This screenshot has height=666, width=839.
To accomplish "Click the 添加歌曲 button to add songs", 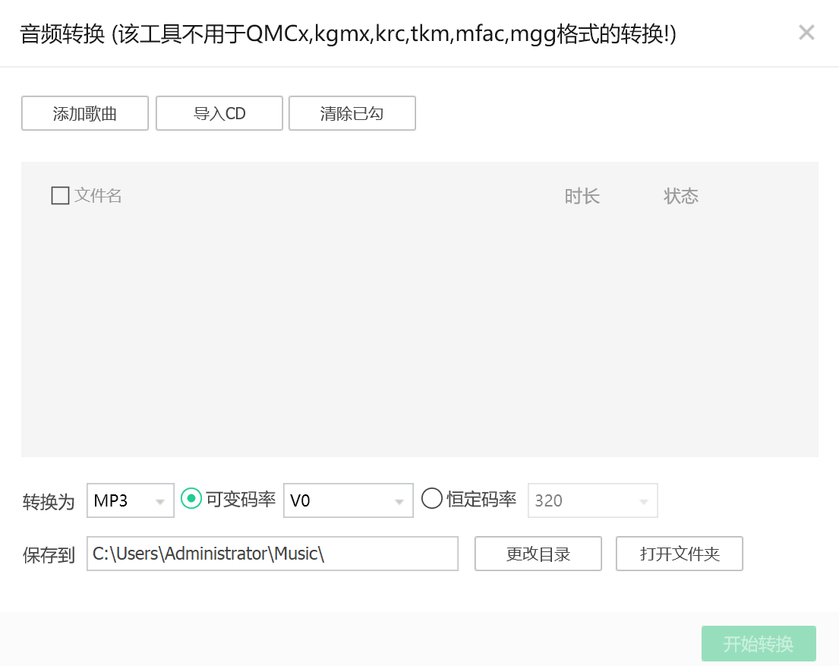I will [x=84, y=113].
